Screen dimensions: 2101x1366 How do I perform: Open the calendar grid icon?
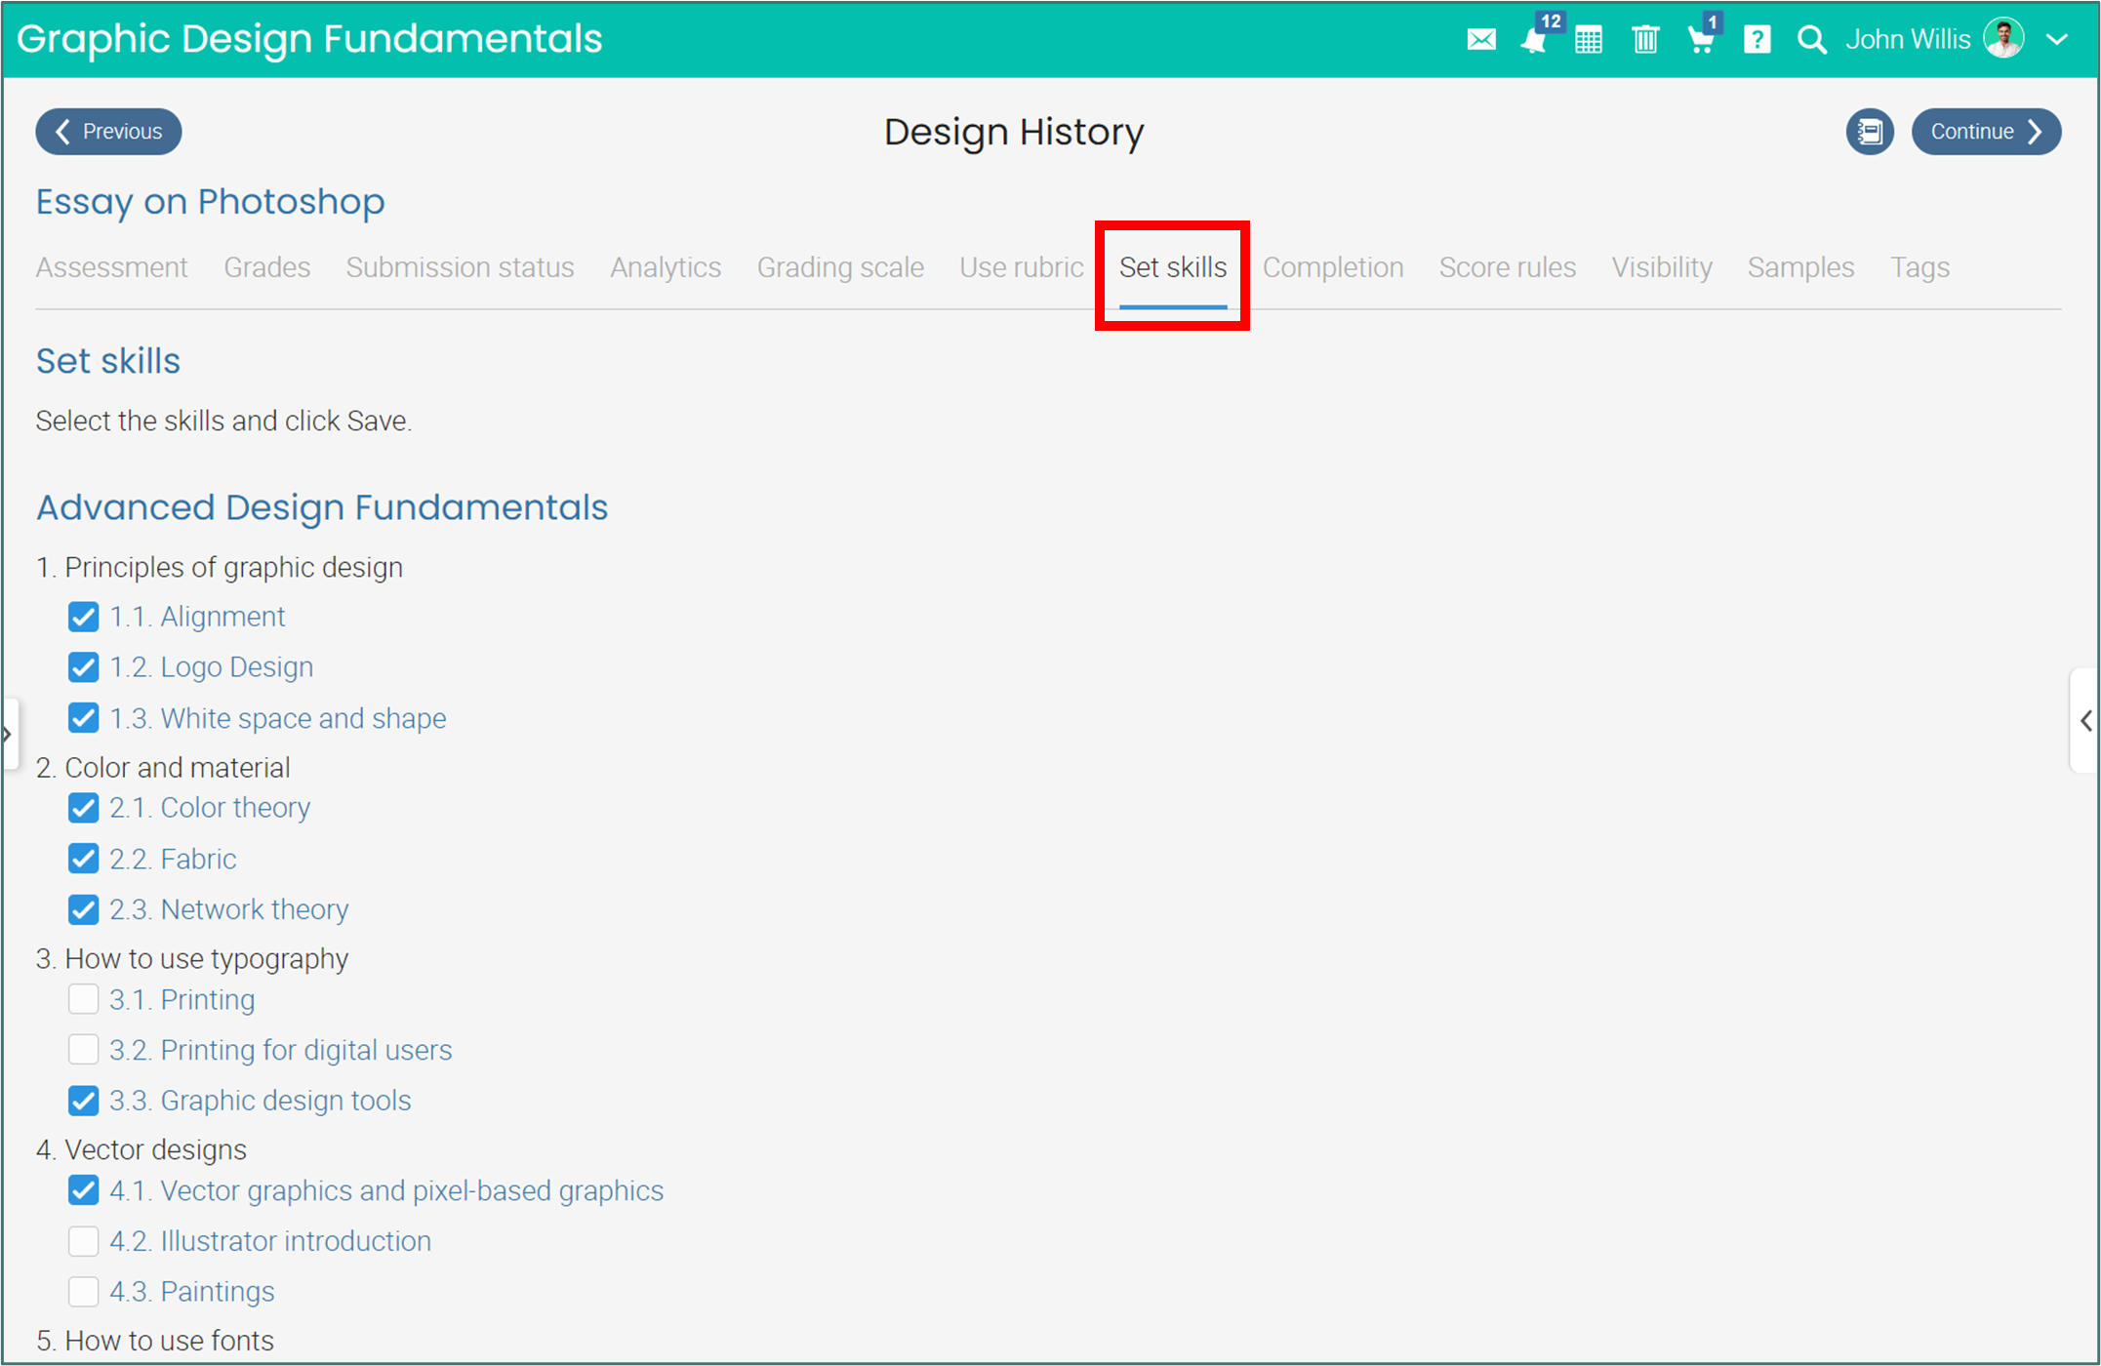[x=1588, y=40]
